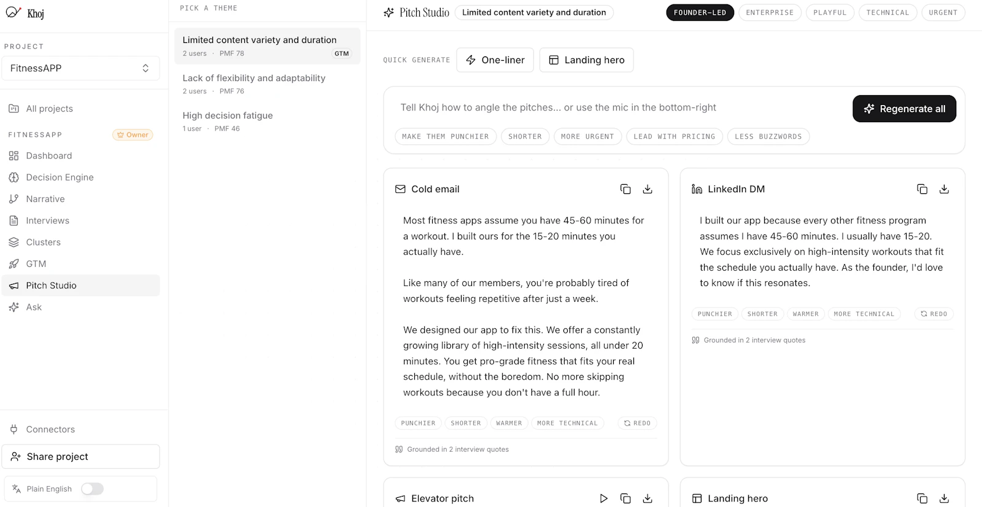Apply Make them punchier suggestion
The image size is (982, 507).
(x=446, y=136)
